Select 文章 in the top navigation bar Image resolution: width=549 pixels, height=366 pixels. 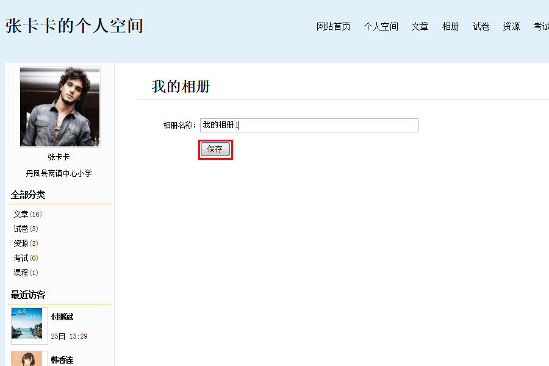pos(420,26)
